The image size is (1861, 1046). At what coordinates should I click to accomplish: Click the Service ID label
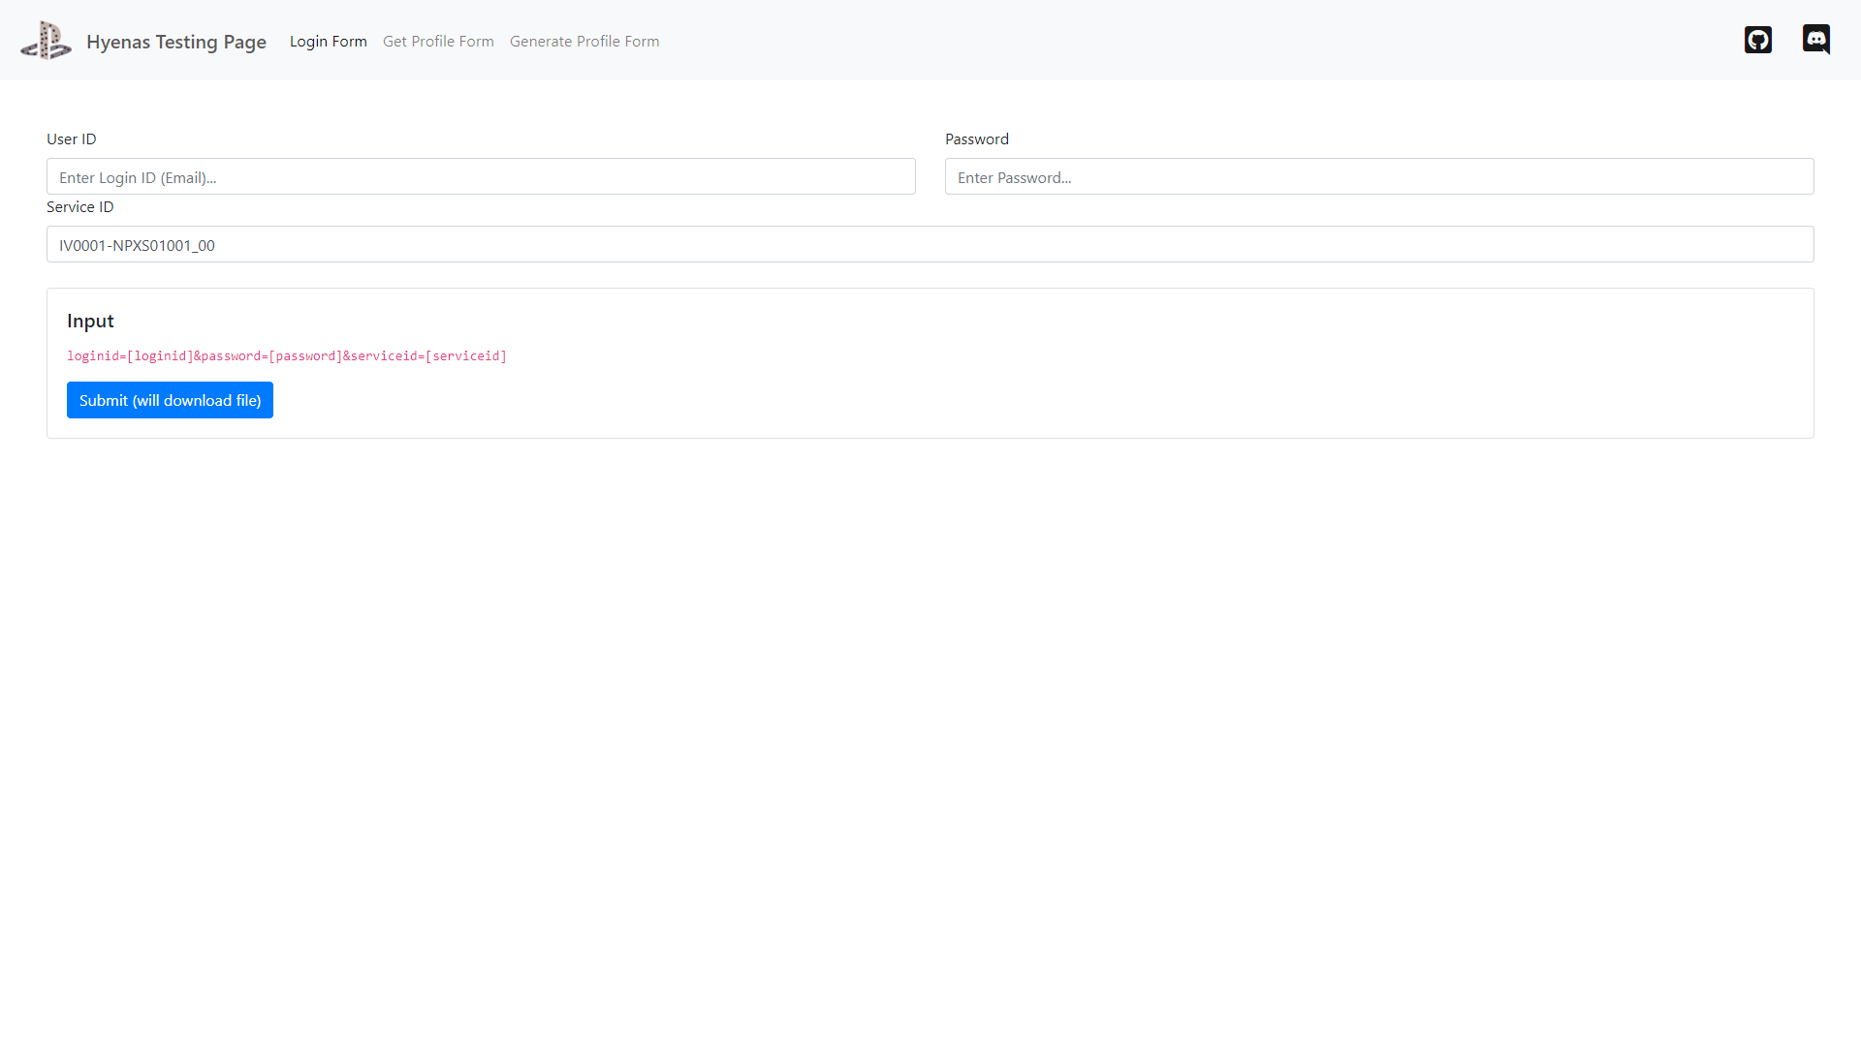(x=79, y=207)
